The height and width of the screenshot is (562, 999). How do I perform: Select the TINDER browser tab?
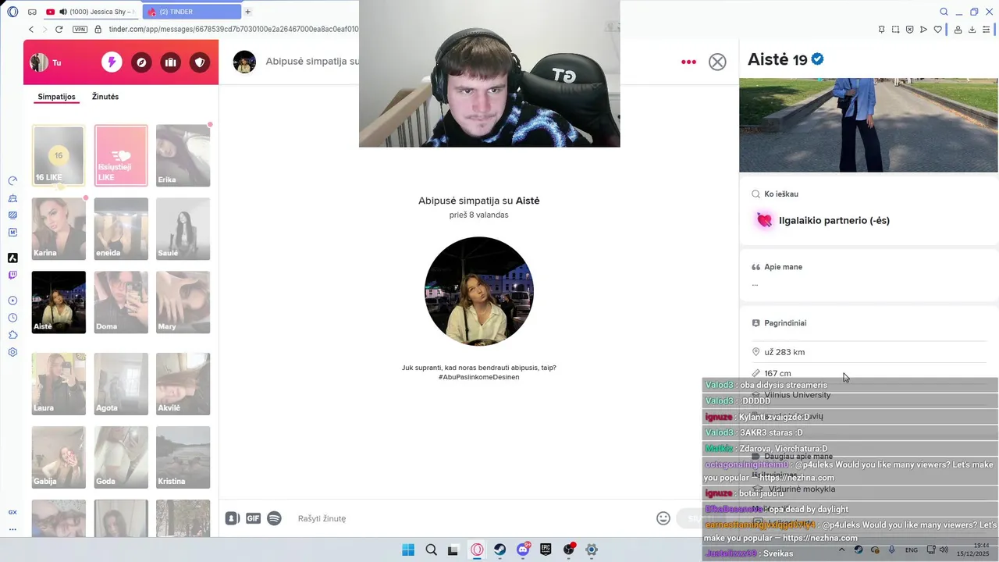(192, 12)
